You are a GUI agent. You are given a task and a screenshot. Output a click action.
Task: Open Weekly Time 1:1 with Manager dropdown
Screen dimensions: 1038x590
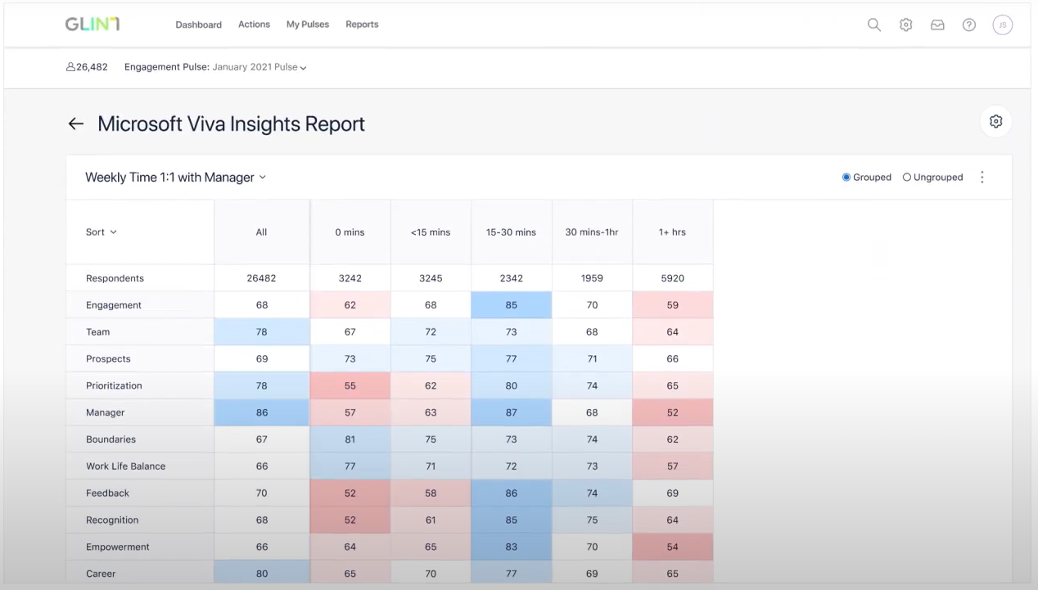point(175,177)
